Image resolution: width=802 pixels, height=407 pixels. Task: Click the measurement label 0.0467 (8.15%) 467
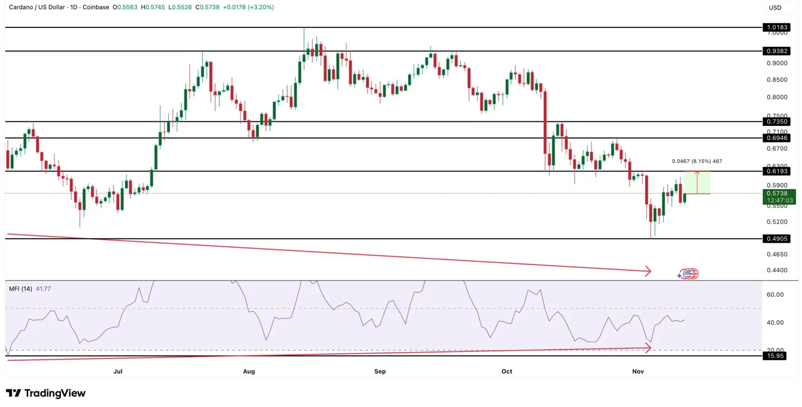(x=697, y=161)
